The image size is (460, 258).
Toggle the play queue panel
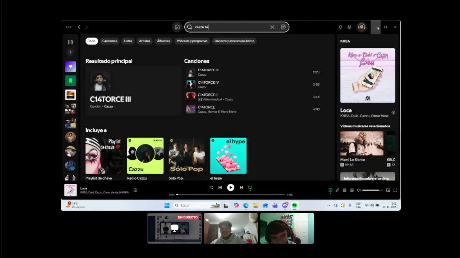(x=344, y=190)
